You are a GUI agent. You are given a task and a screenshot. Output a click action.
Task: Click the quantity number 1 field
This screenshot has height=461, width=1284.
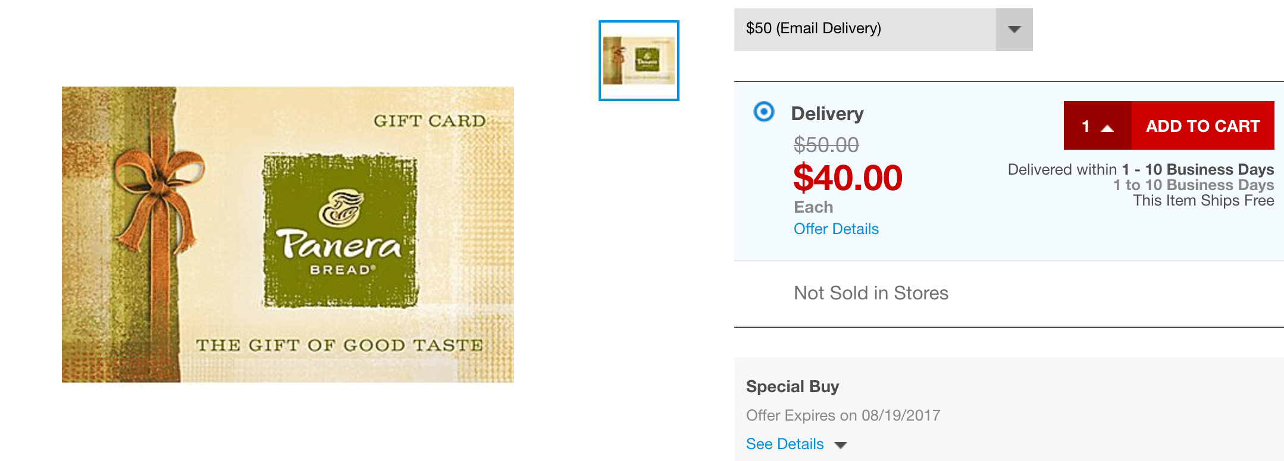1086,126
